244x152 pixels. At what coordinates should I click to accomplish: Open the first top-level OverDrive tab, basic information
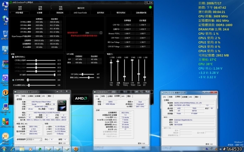coord(20,8)
